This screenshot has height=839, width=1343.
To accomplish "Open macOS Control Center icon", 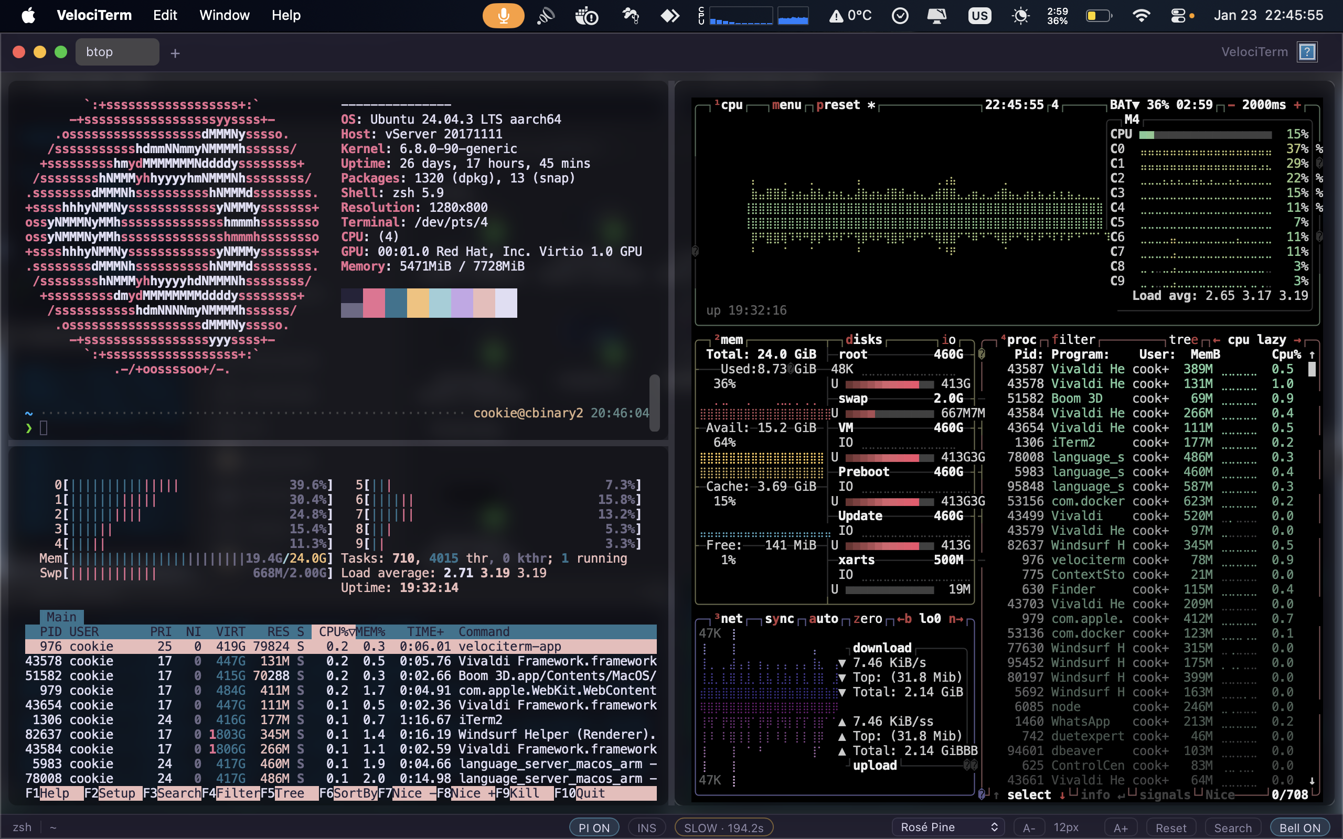I will [1178, 16].
